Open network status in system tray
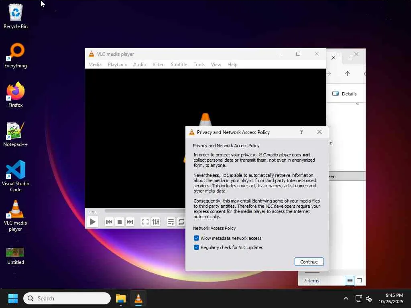The height and width of the screenshot is (308, 411). (x=358, y=298)
